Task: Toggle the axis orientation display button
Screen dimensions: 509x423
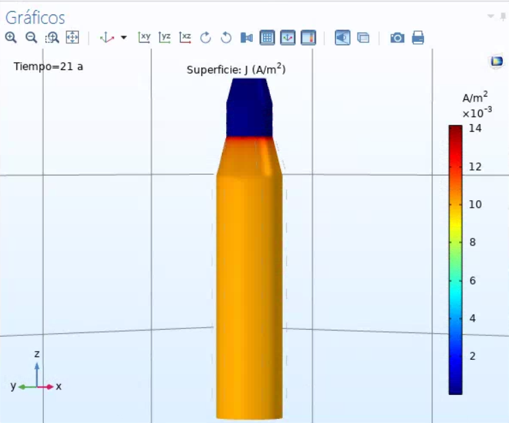Action: tap(288, 38)
